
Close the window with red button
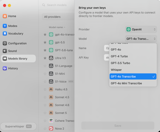coord(5,5)
